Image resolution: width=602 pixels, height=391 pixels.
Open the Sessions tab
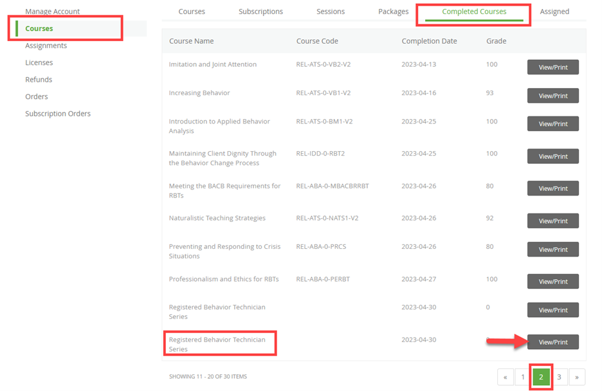click(331, 12)
